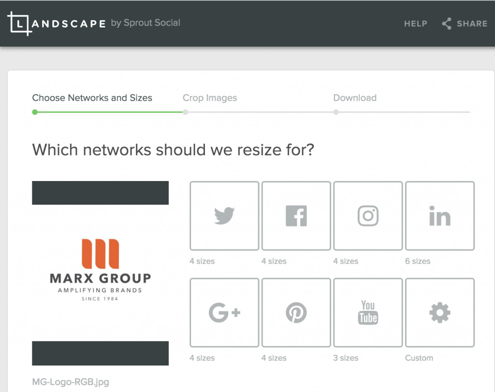Click the '6 sizes' label under LinkedIn
Viewport: 495px width, 392px height.
[418, 261]
